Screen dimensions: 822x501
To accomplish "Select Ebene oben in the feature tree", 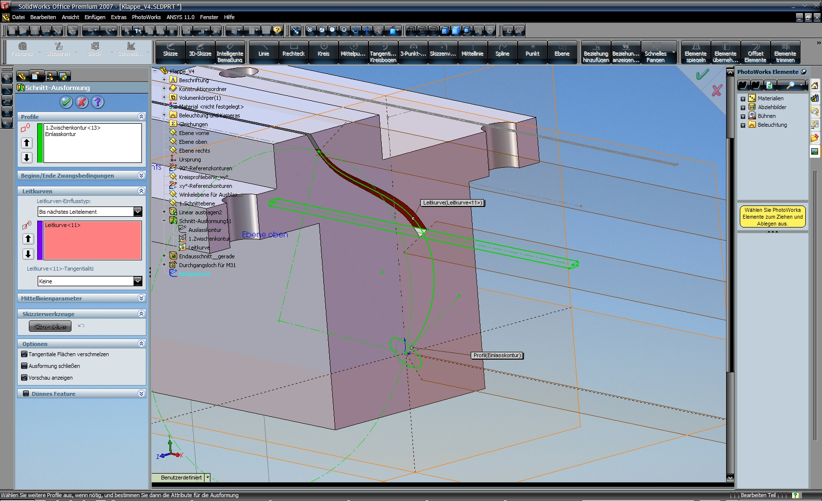I will coord(193,142).
